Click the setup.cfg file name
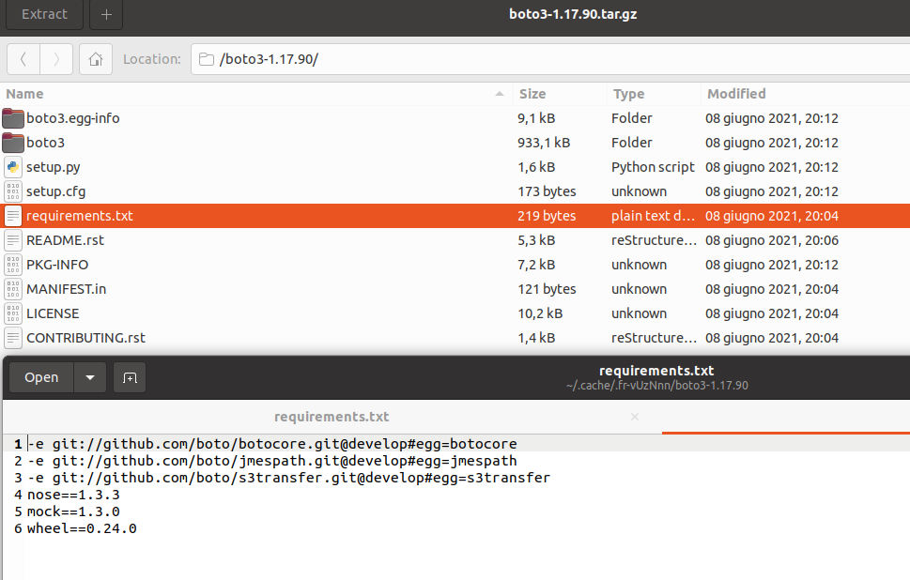This screenshot has width=910, height=580. 55,191
